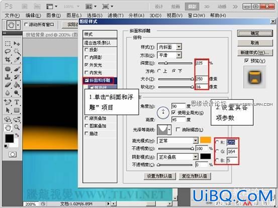
Task: Select the 3D Camera Rotate tool
Action: [17, 119]
